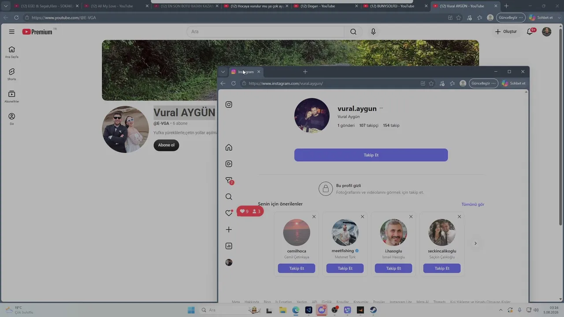Open Instagram search magnifier in sidebar

[x=229, y=197]
